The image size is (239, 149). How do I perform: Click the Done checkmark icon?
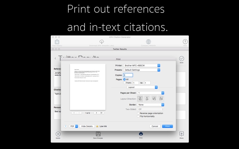(181, 58)
